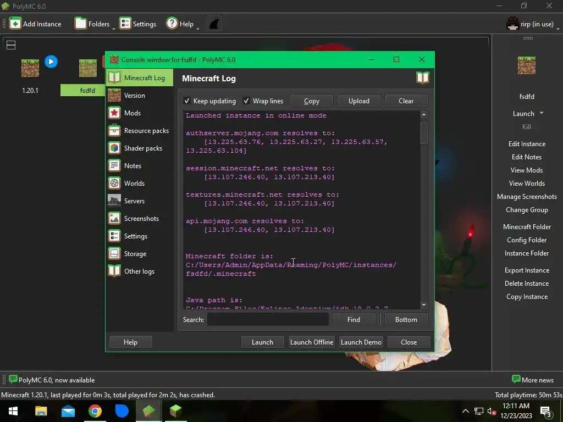Click the Upload log button
Screen dimensions: 563x422
click(x=358, y=101)
